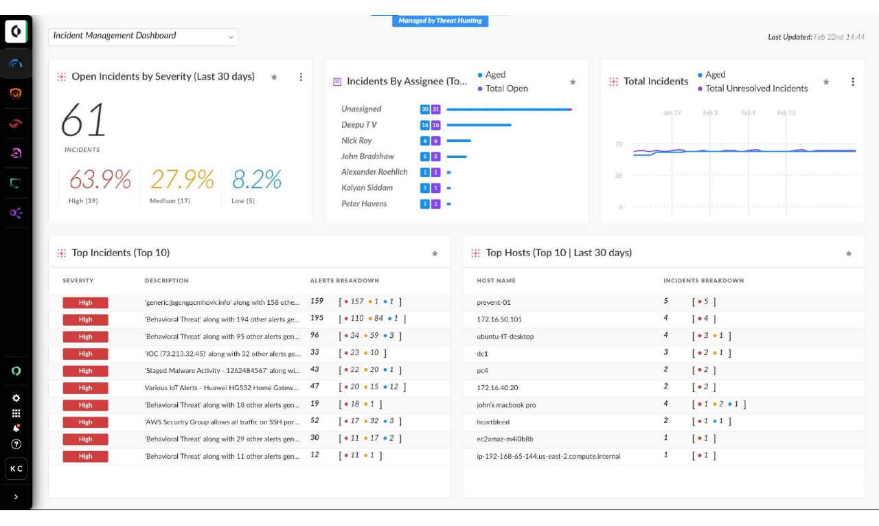Viewport: 879px width, 526px height.
Task: Click the notifications bell icon
Action: 15,428
